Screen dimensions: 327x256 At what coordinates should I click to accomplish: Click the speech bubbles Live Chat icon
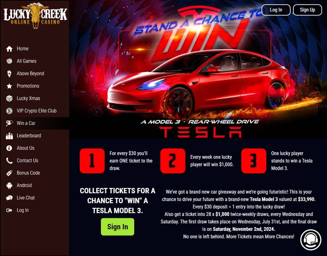point(9,198)
